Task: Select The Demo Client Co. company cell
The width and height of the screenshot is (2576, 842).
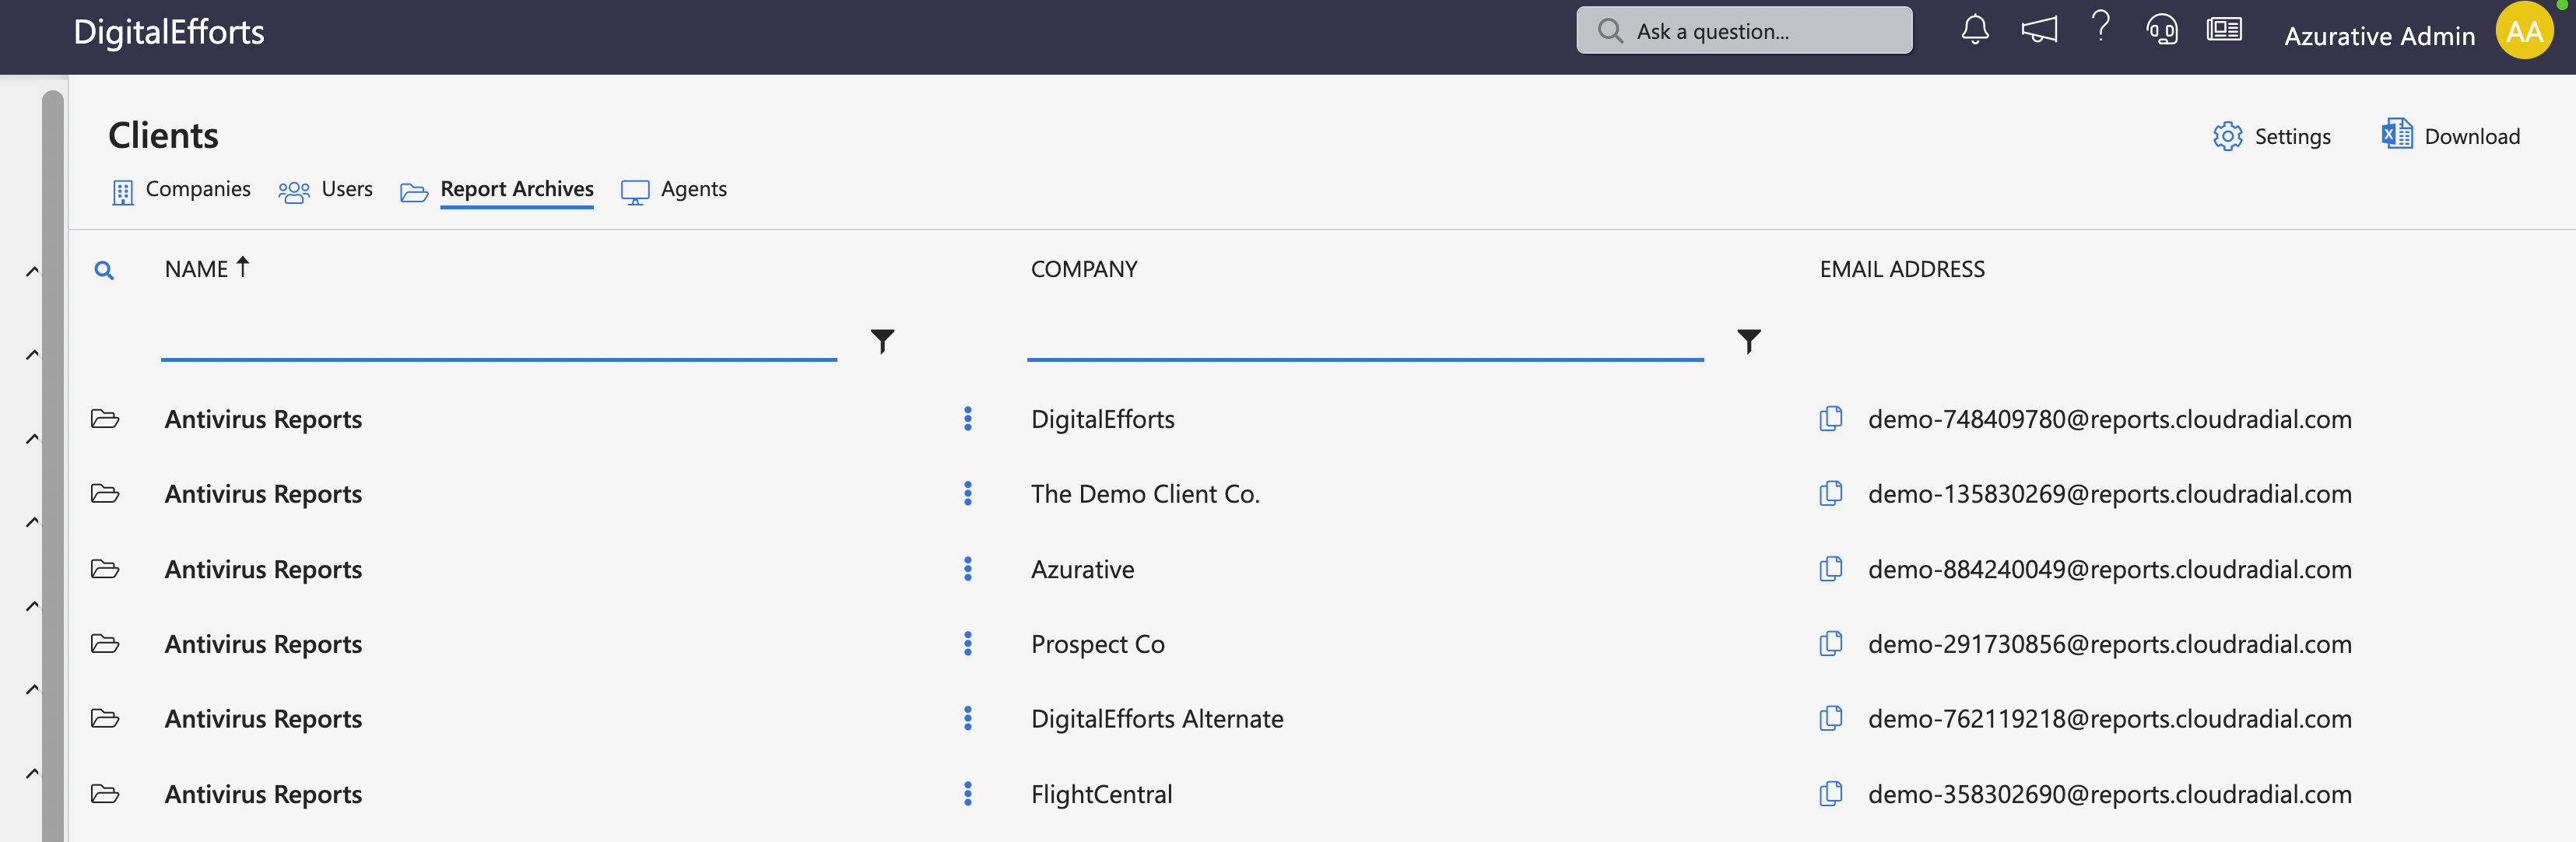Action: pyautogui.click(x=1145, y=494)
